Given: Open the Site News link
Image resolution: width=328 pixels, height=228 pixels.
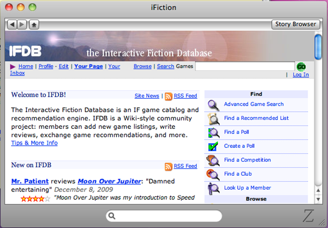Looking at the screenshot, I should coord(147,96).
